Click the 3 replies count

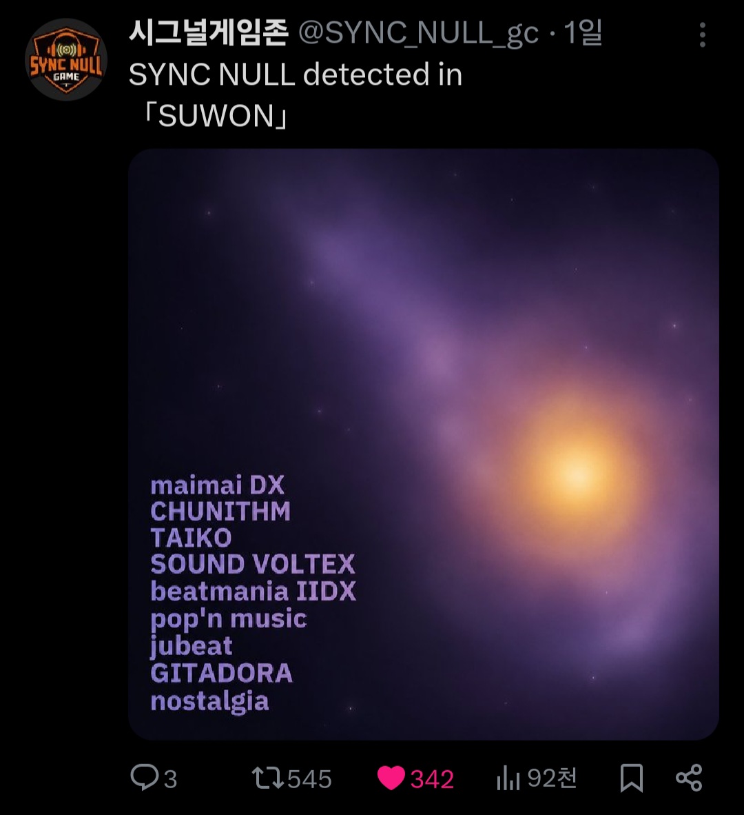(170, 778)
